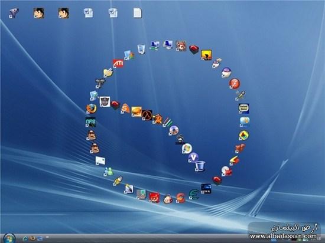Launch the orange swirl C shortcut
Image resolution: width=325 pixels, height=243 pixels.
tap(181, 198)
